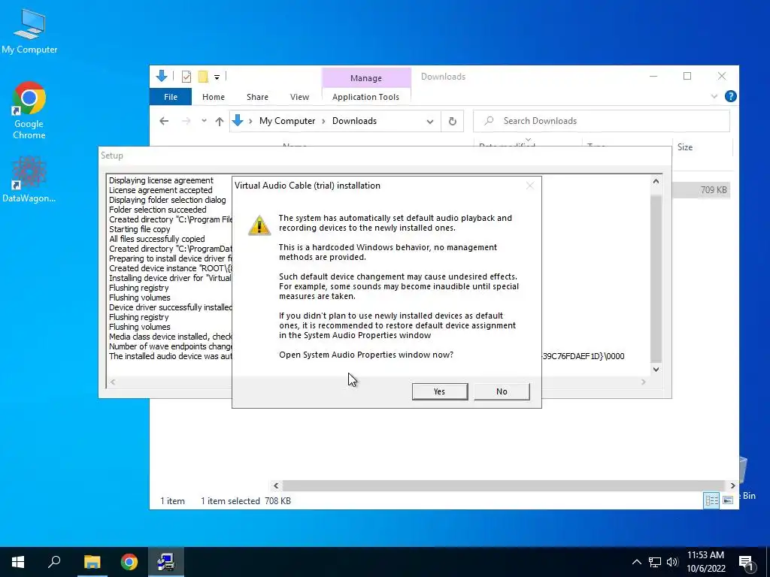Click Yes to open System Audio Properties
Screen dimensions: 770x577
(x=439, y=391)
